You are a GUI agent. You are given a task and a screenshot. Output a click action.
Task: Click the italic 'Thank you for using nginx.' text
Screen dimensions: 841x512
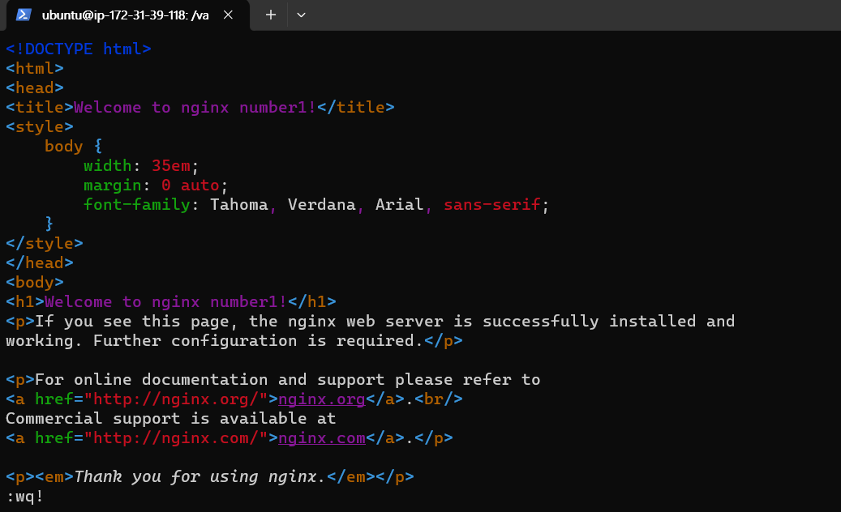pyautogui.click(x=200, y=476)
